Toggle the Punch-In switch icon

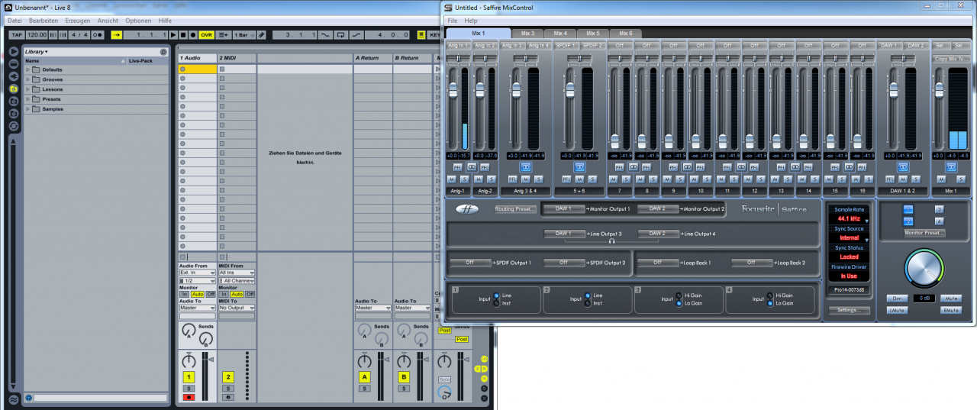[x=325, y=35]
